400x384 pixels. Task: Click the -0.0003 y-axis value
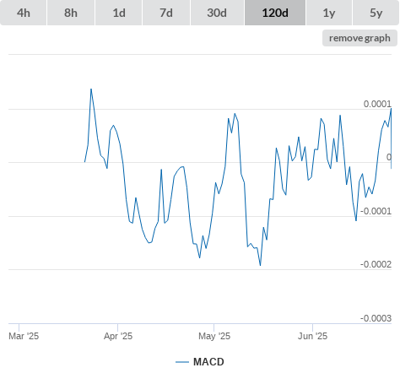[376, 318]
